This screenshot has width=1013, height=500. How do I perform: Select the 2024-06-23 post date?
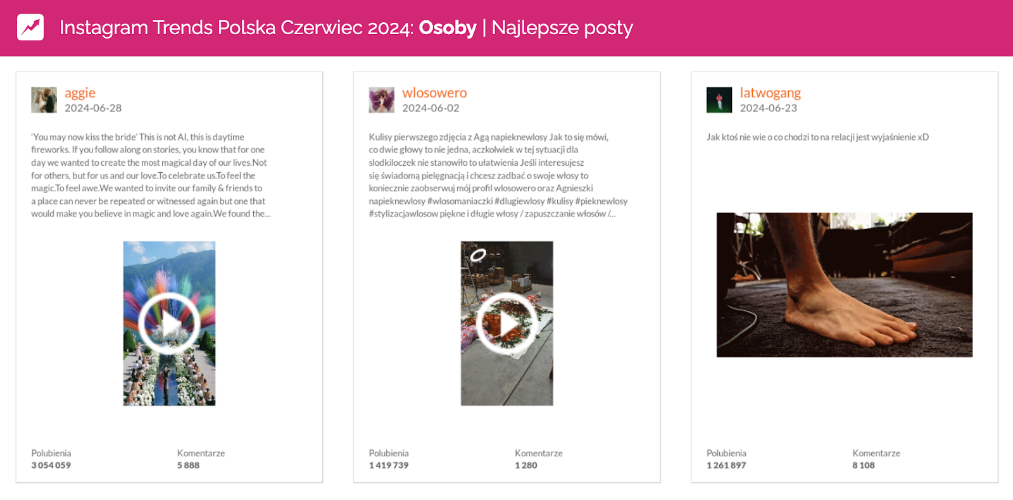point(768,108)
